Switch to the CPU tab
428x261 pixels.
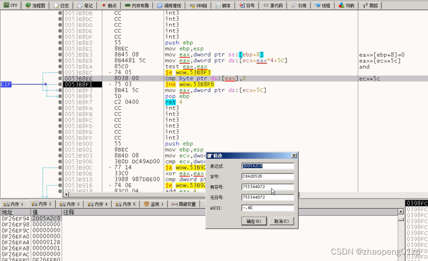pyautogui.click(x=11, y=5)
